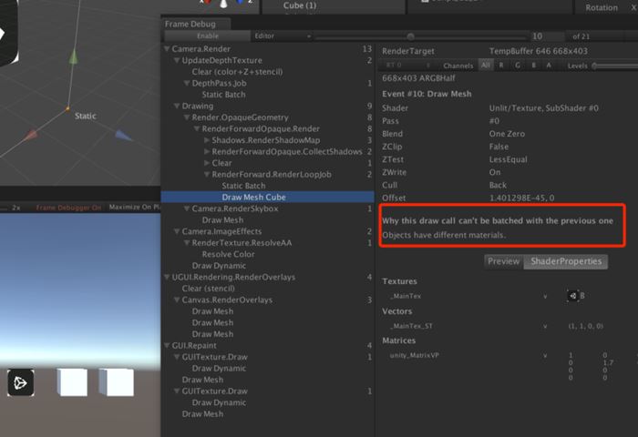Toggle the Frame Debugger Enable button

coord(207,36)
